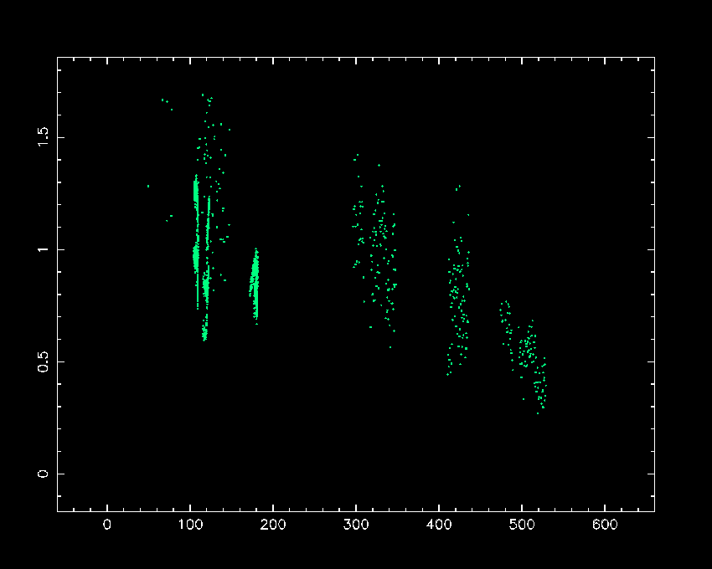Viewport: 712px width, 569px height.
Task: Click the y-axis label "1"
Action: pyautogui.click(x=43, y=249)
